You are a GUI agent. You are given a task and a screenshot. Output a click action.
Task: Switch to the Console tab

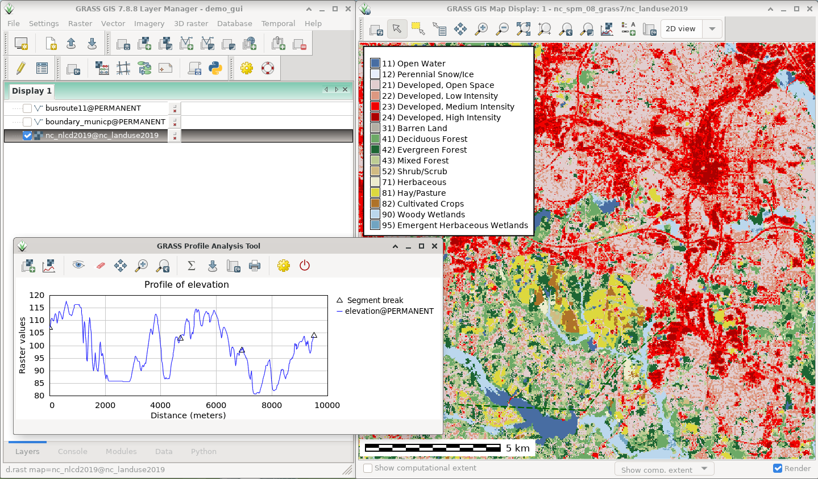click(x=73, y=451)
